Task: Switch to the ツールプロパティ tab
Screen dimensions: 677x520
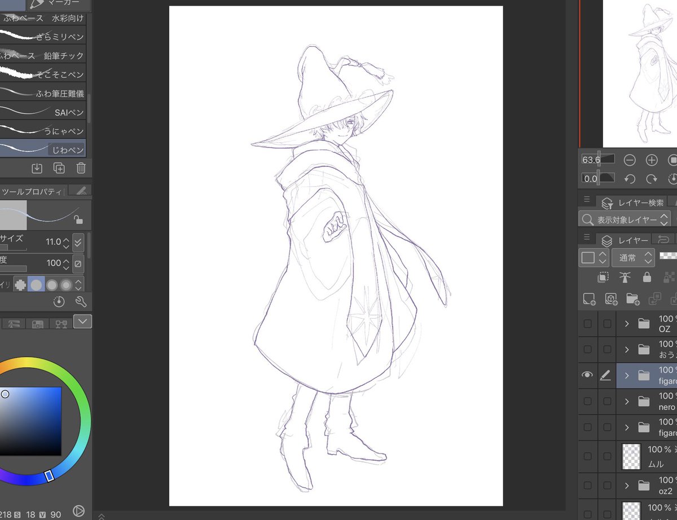Action: pyautogui.click(x=33, y=191)
